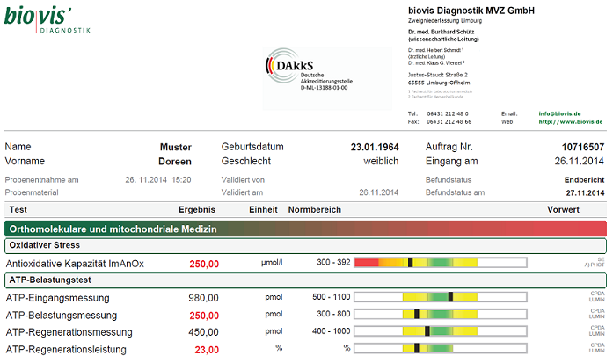Viewport: 613px width, 363px height.
Task: Select the 'Eingang am' date 26.11.2014
Action: point(580,161)
